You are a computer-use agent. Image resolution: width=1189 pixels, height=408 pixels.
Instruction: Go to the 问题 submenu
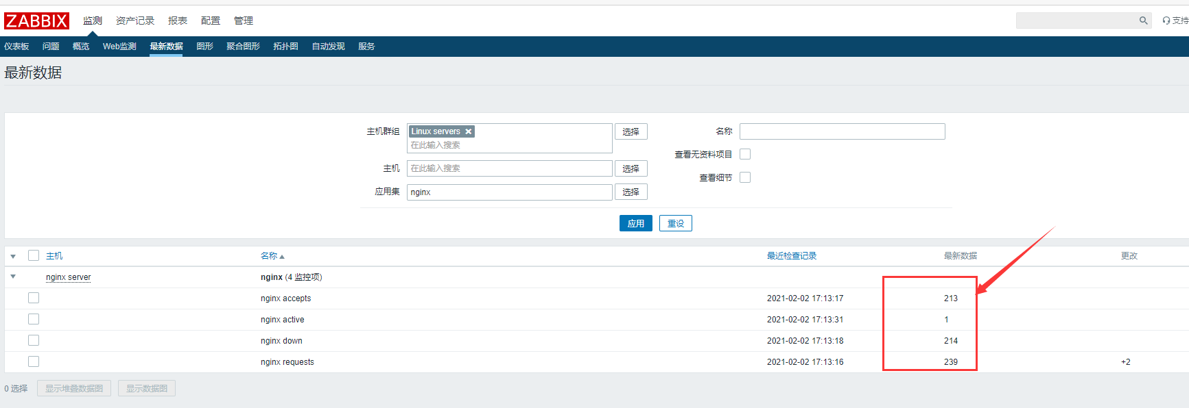(51, 47)
